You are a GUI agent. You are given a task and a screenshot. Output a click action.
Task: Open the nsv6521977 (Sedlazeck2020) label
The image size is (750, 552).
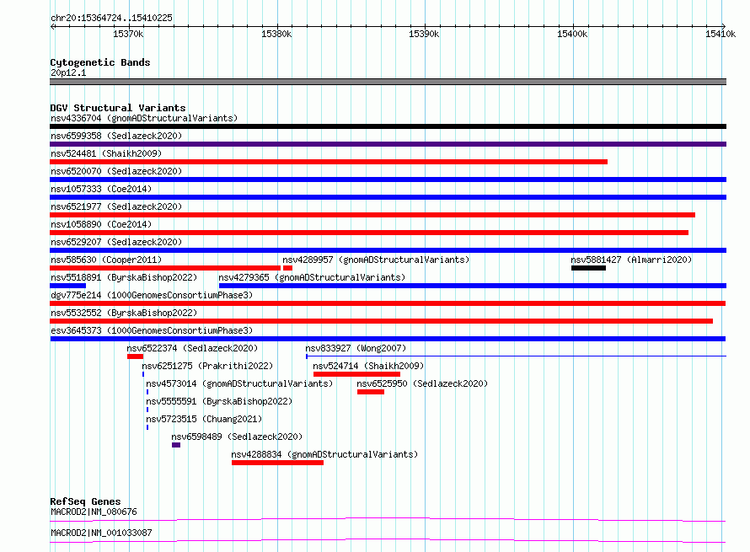(116, 206)
